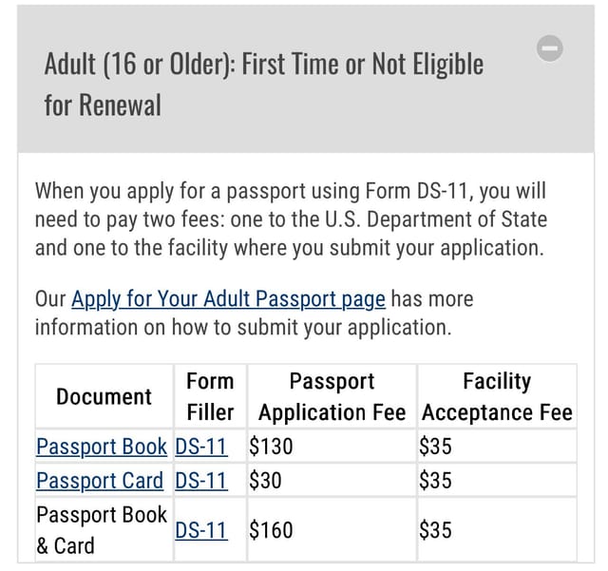Collapse the section with the minus icon
Screen dimensions: 608x571
pyautogui.click(x=549, y=48)
